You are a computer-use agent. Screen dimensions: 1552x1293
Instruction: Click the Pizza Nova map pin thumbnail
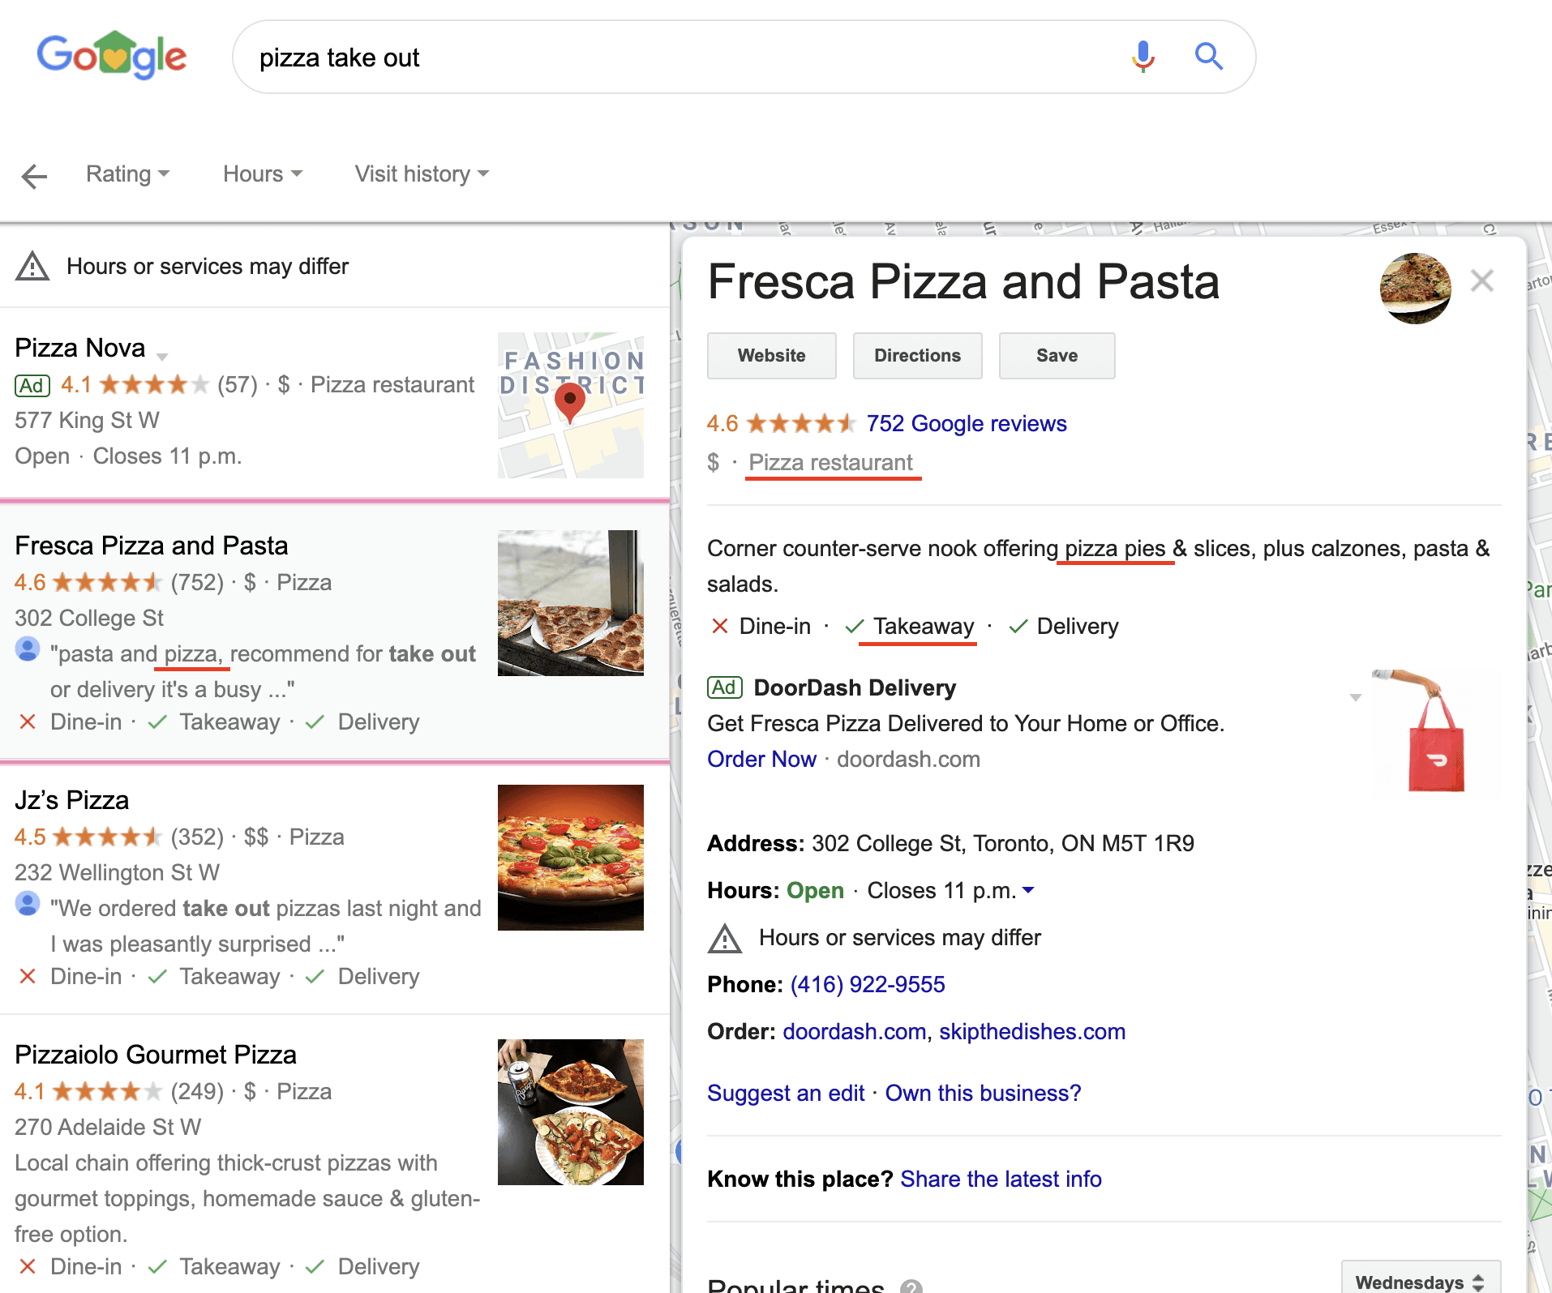(570, 405)
